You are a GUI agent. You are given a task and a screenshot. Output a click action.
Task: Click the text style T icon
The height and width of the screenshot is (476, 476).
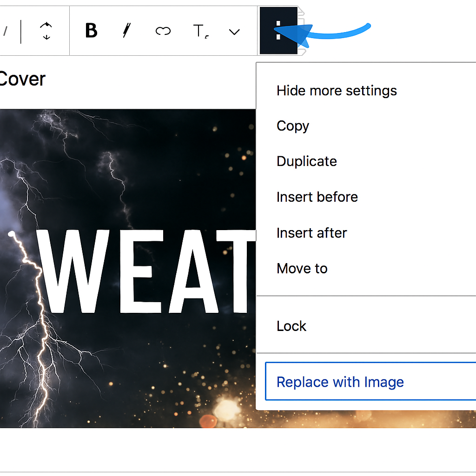pos(200,31)
